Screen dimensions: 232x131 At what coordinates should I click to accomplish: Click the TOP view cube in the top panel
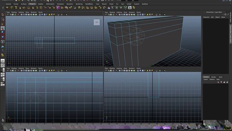[x=97, y=22]
